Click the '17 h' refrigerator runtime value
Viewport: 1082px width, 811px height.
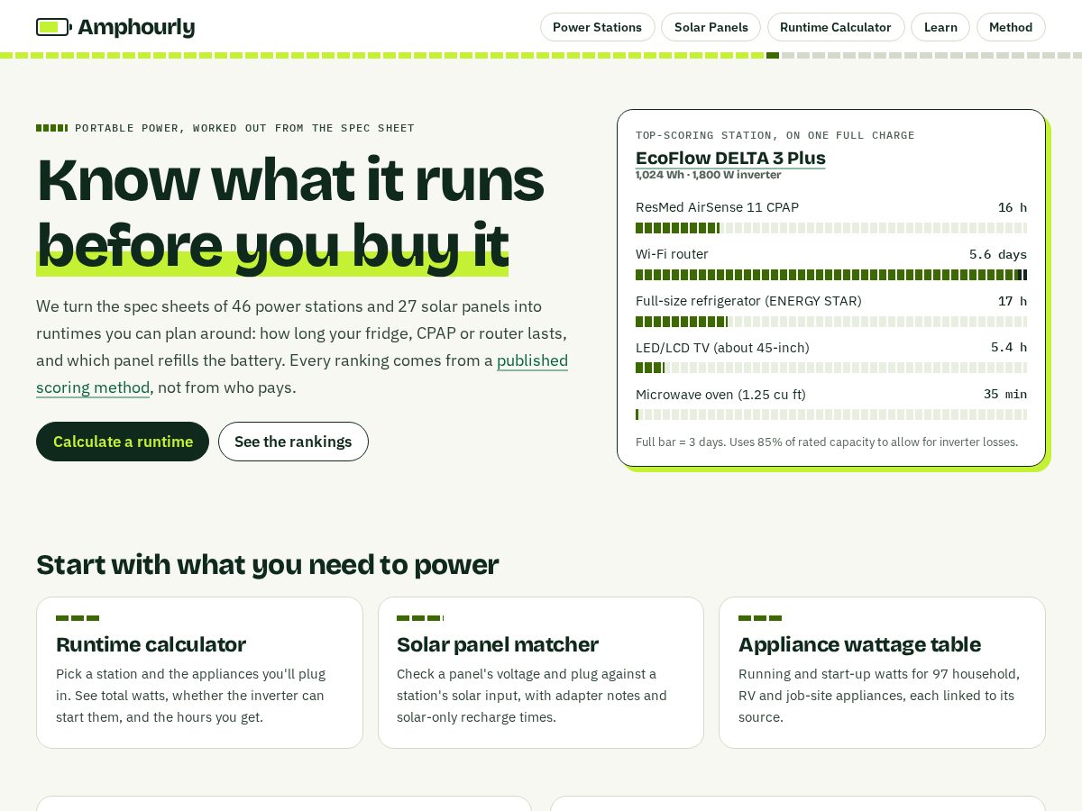point(1013,301)
